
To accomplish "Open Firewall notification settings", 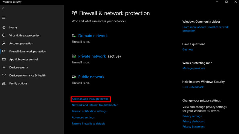I will coord(89,111).
